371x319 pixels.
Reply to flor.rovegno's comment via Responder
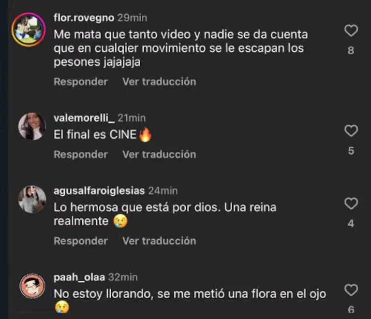tap(81, 82)
